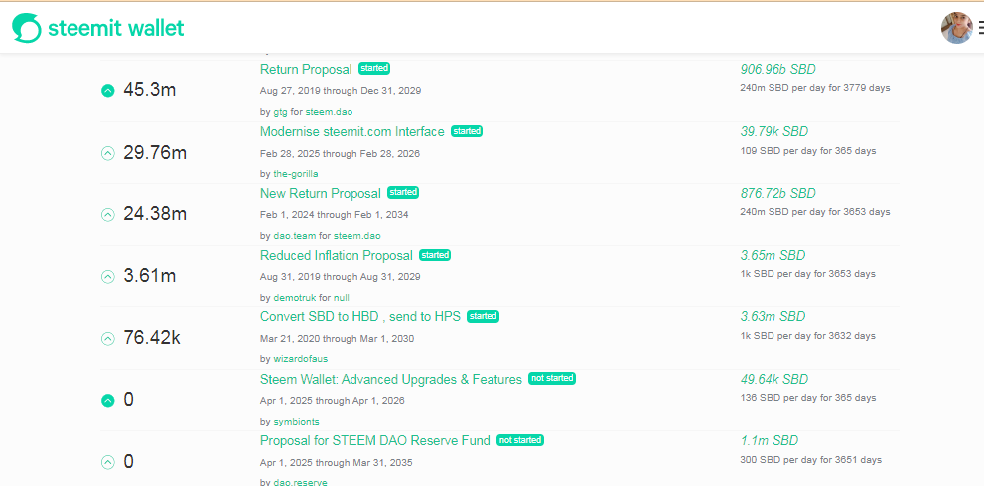The image size is (984, 486).
Task: Click Apr 1, 2025 through Apr 1, 2026 dates
Action: pos(333,400)
